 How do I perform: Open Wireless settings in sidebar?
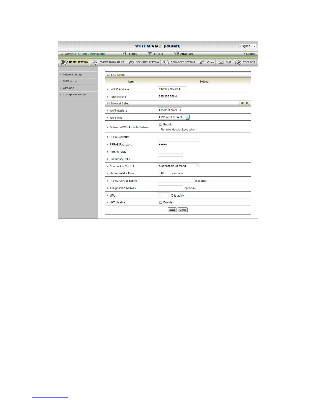[68, 88]
